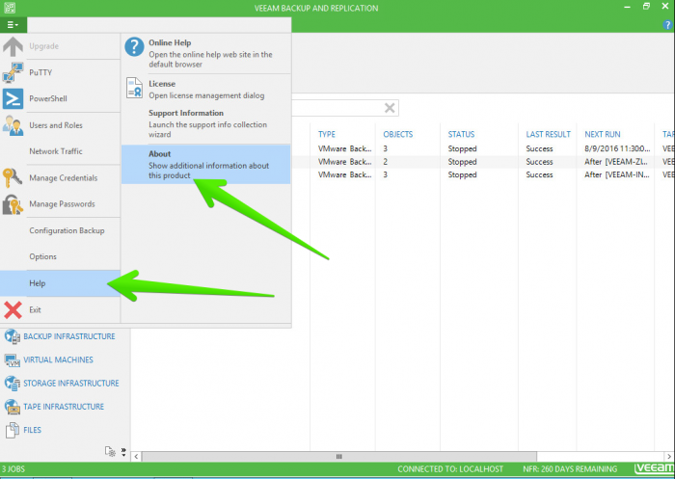Select the job row After [VEEAM-ZL..
This screenshot has height=479, width=675.
pyautogui.click(x=483, y=162)
